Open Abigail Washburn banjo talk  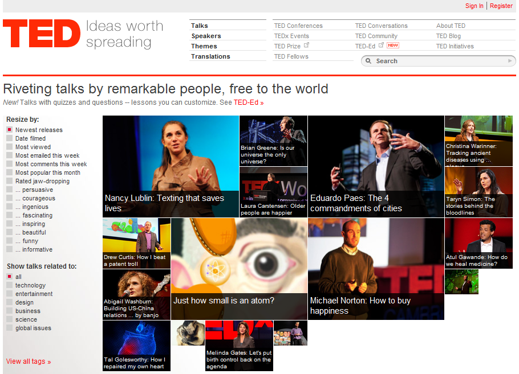(136, 294)
